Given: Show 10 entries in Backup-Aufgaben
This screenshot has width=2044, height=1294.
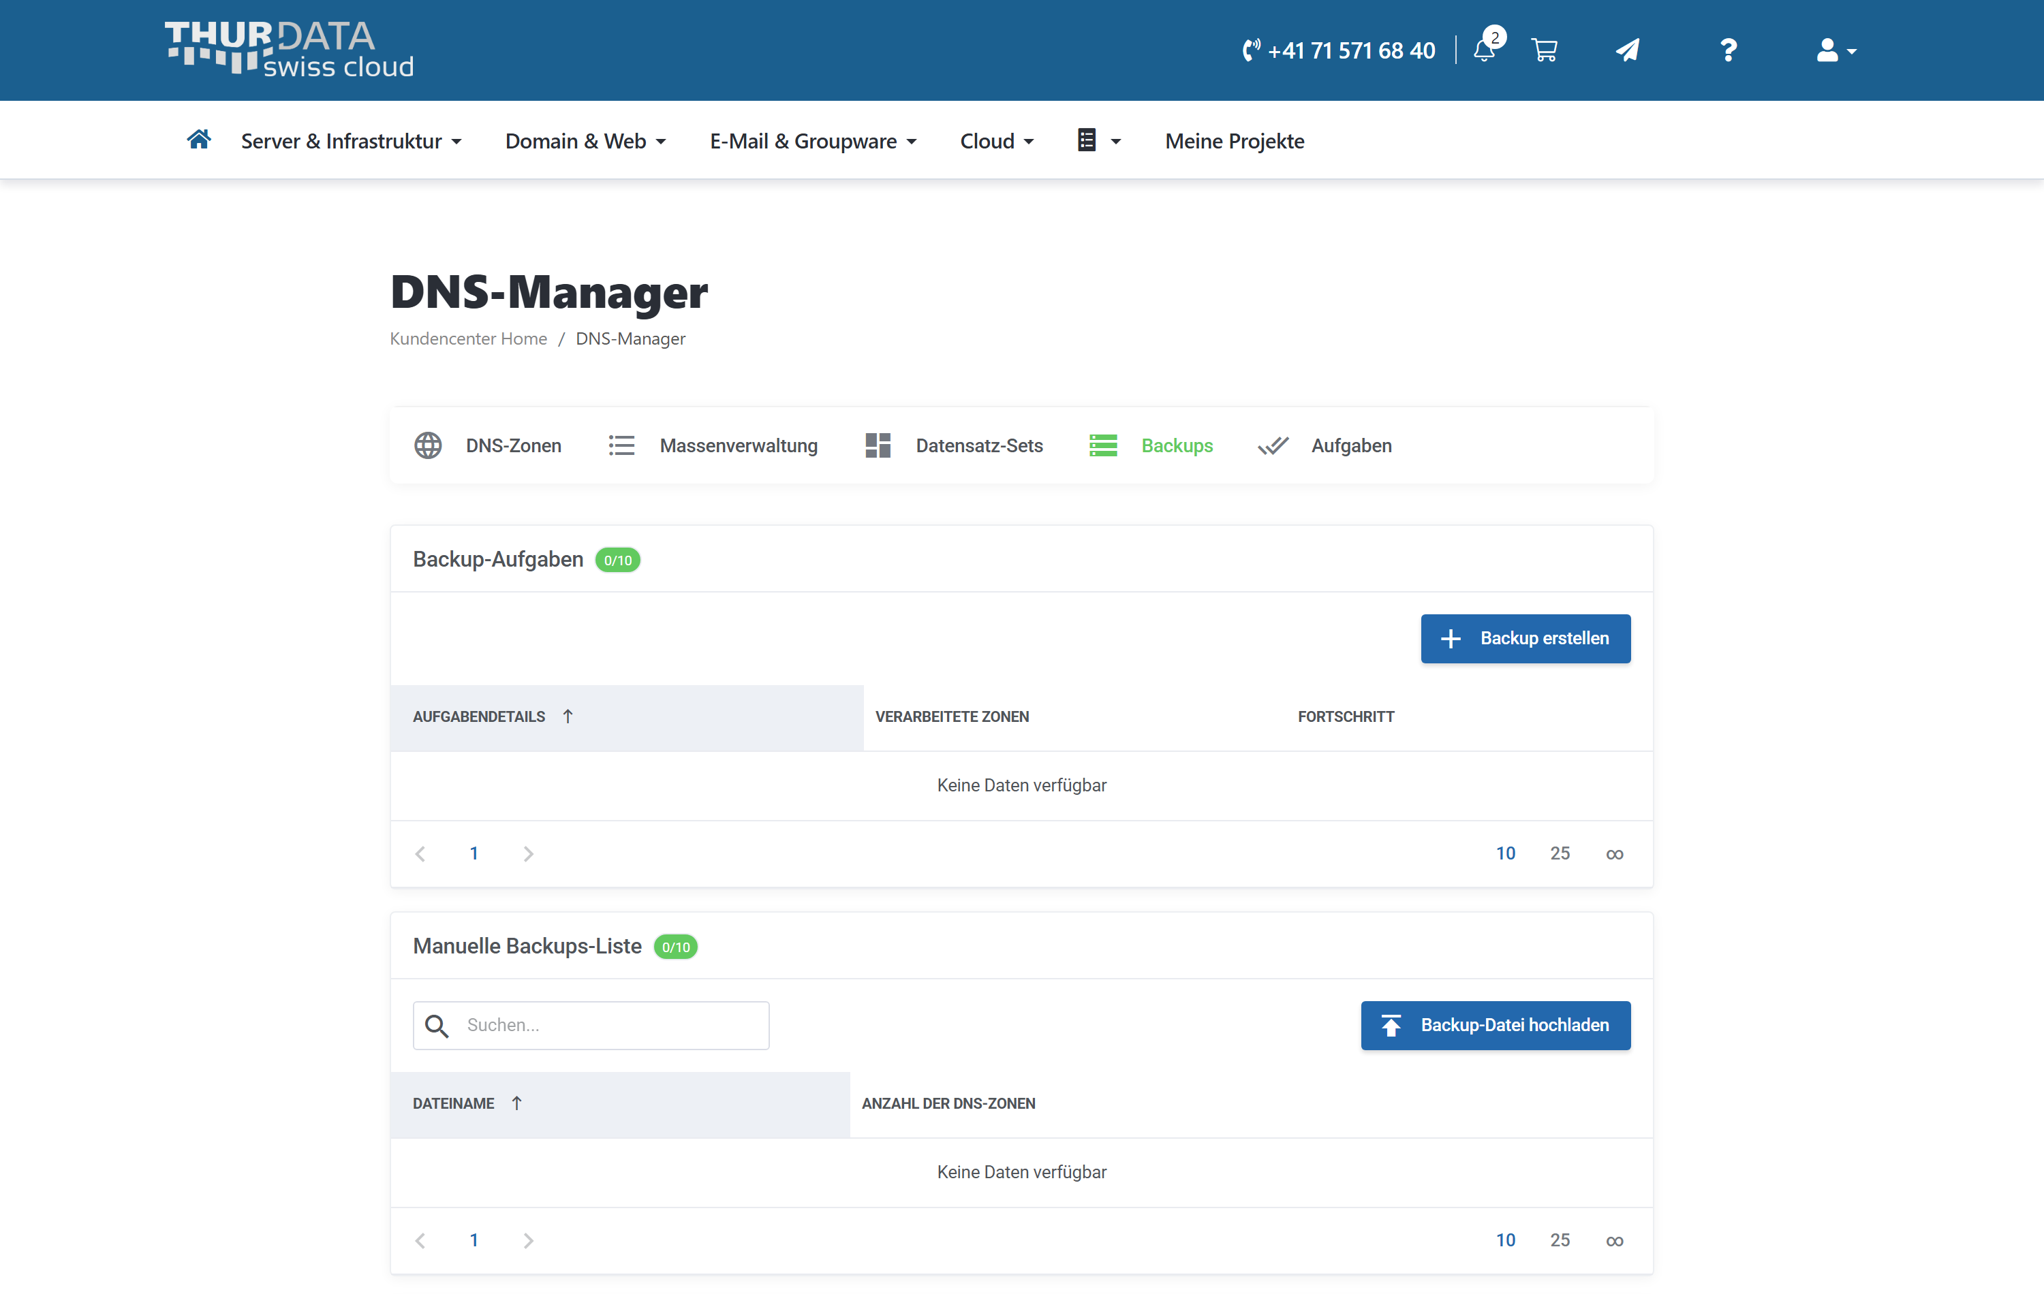Looking at the screenshot, I should (1505, 853).
